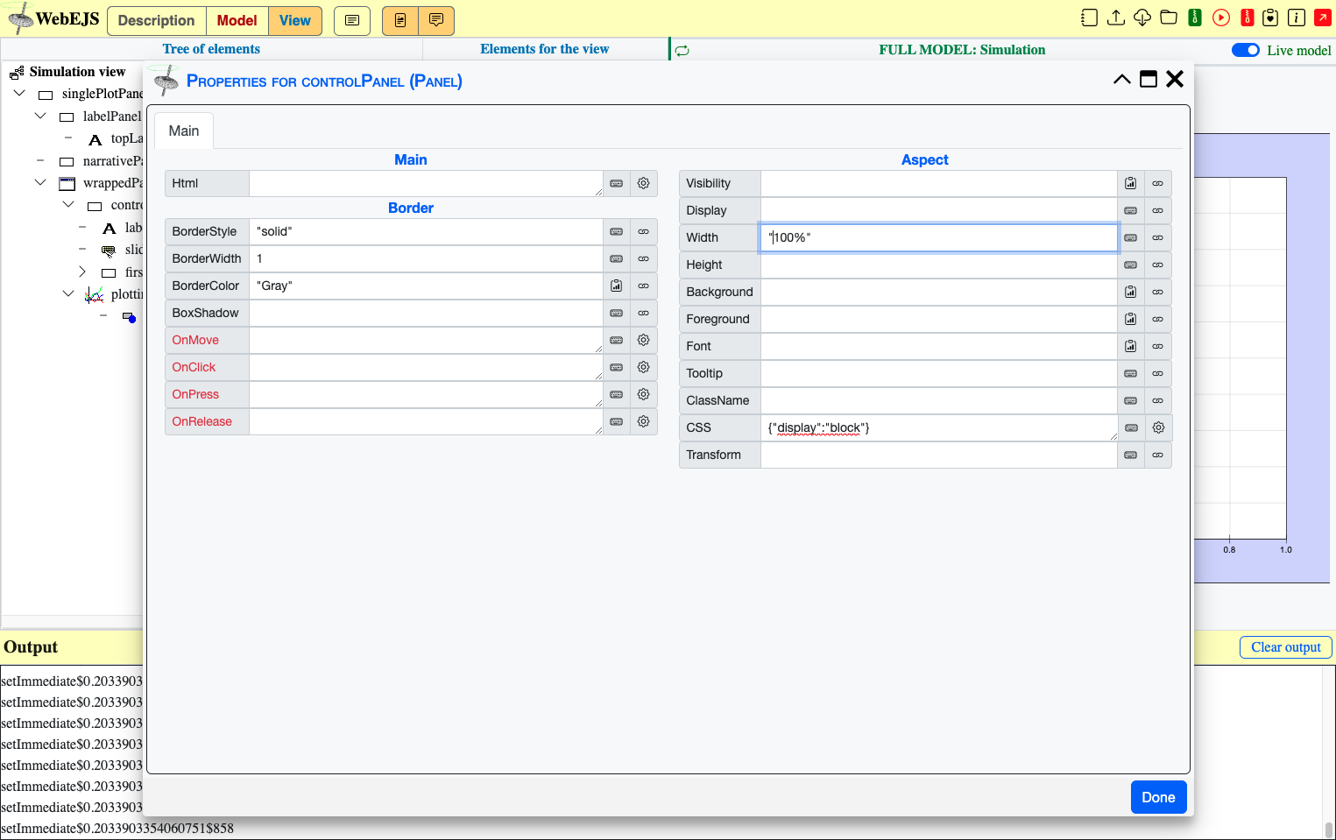Screen dimensions: 1336x840
Task: Toggle the Live model switch
Action: (1246, 50)
